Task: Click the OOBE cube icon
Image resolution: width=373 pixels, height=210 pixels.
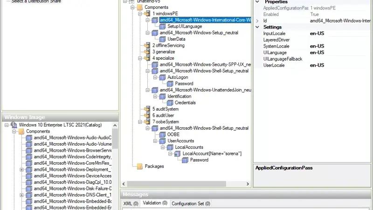Action: pos(162,134)
